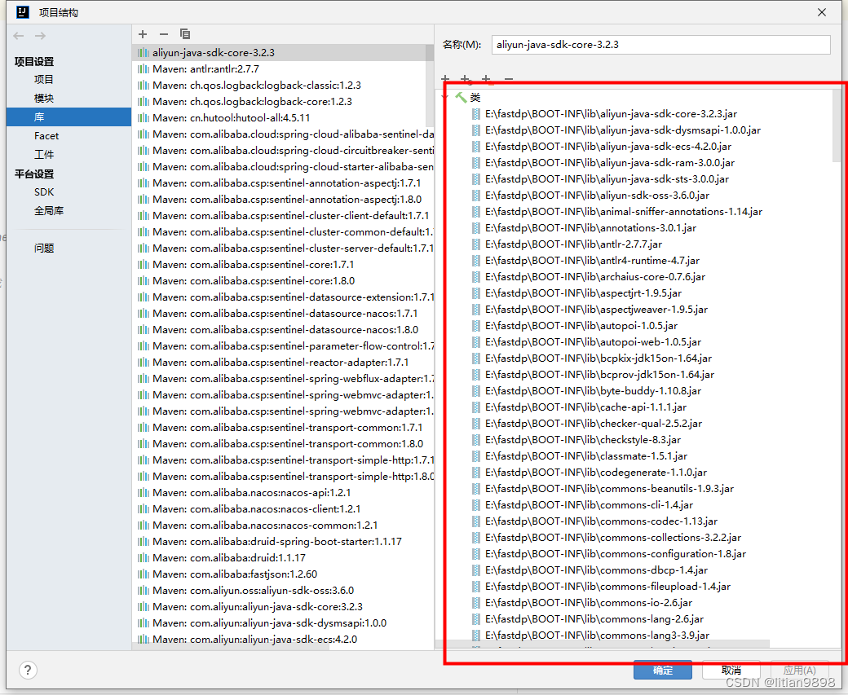This screenshot has width=848, height=695.
Task: Click 应用(A) apply button
Action: tap(799, 670)
